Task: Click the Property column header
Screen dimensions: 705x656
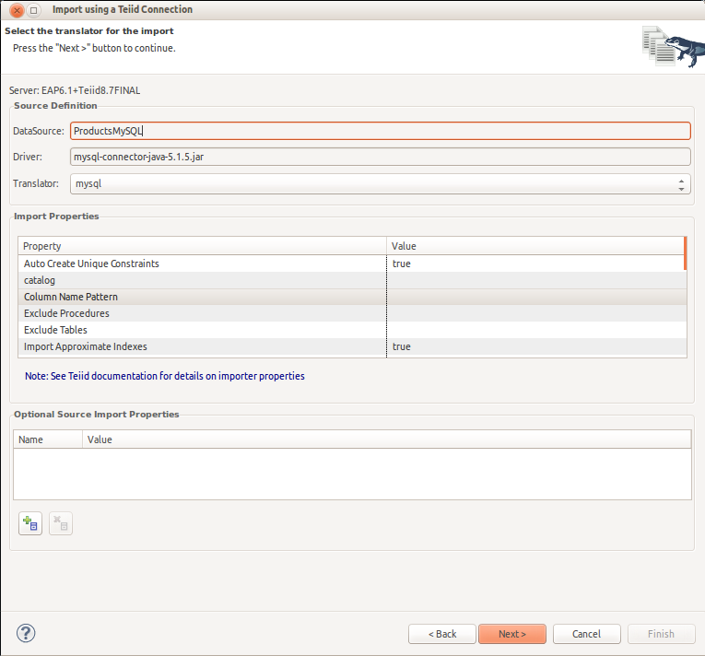Action: coord(203,246)
